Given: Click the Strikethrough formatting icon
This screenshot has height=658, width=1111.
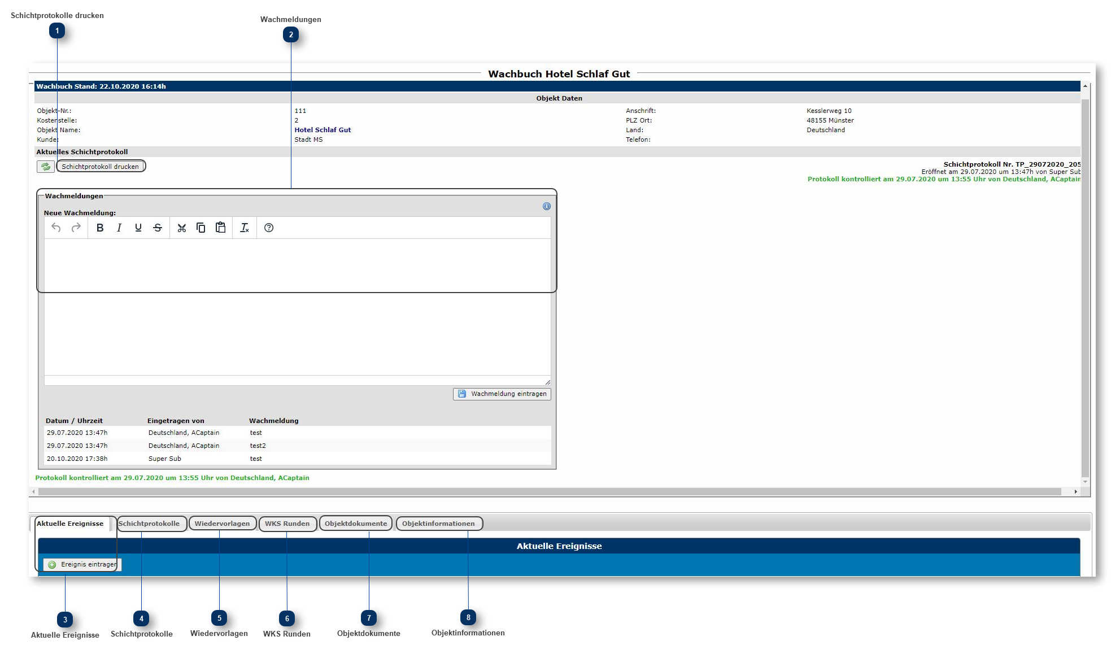Looking at the screenshot, I should point(158,228).
